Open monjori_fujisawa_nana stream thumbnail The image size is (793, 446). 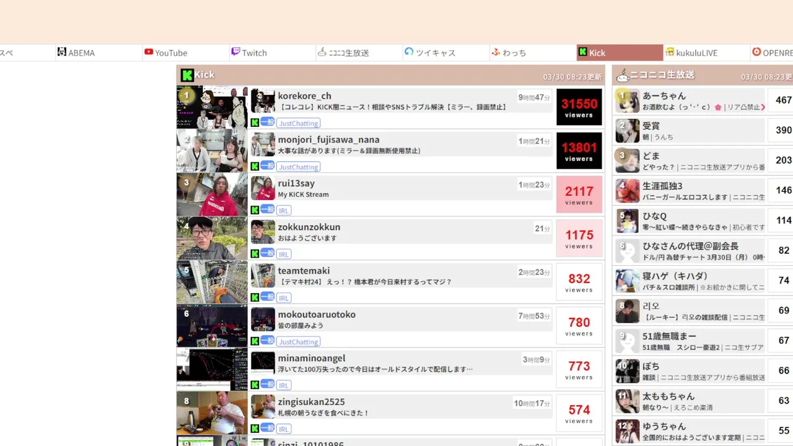tap(212, 151)
